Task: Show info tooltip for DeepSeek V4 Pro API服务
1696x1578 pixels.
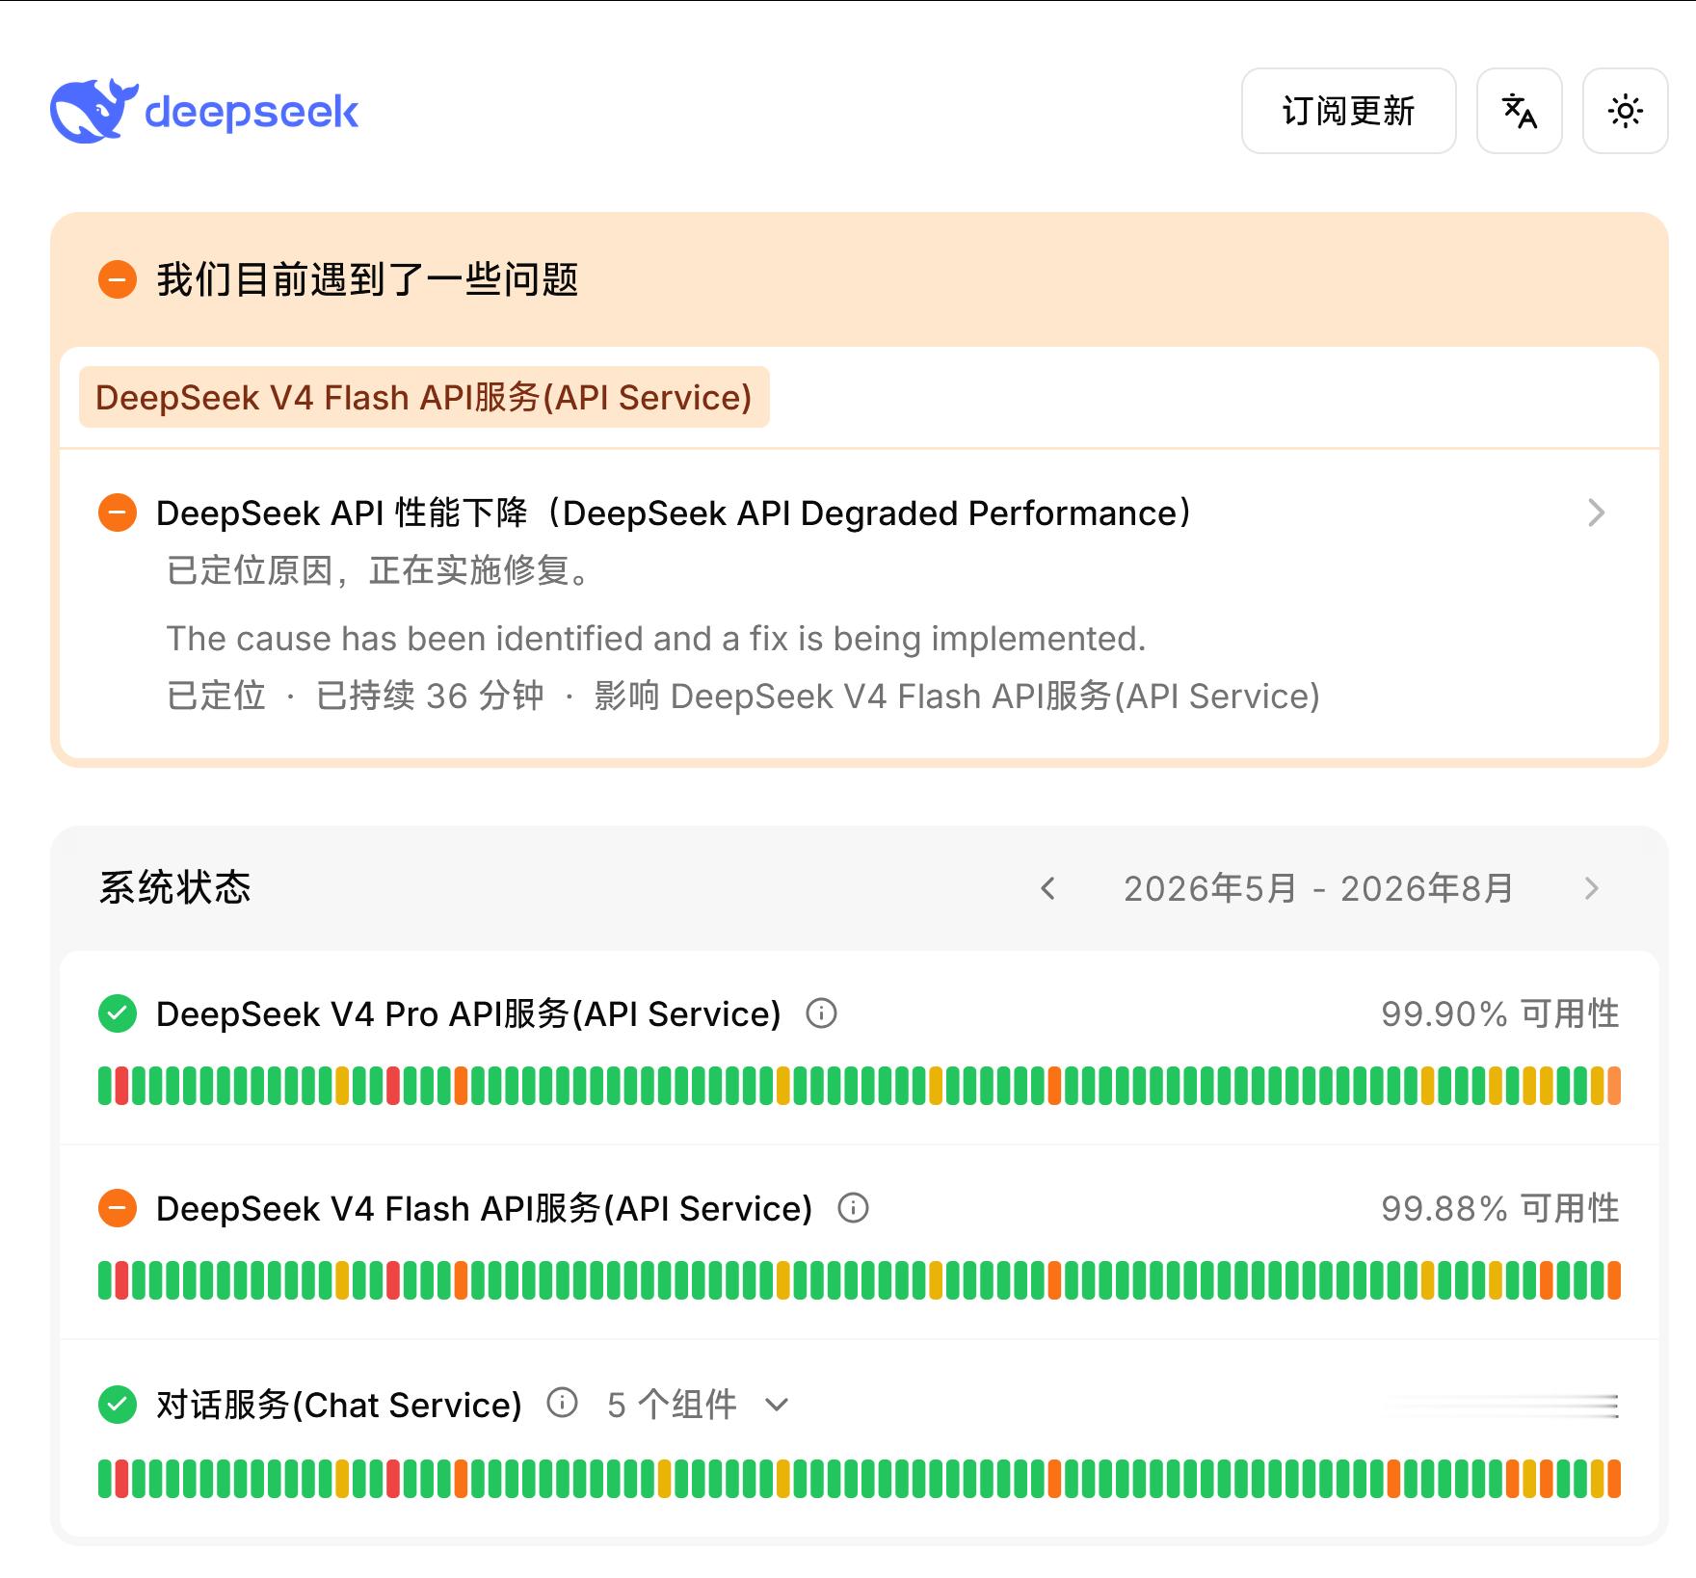Action: pyautogui.click(x=821, y=1013)
